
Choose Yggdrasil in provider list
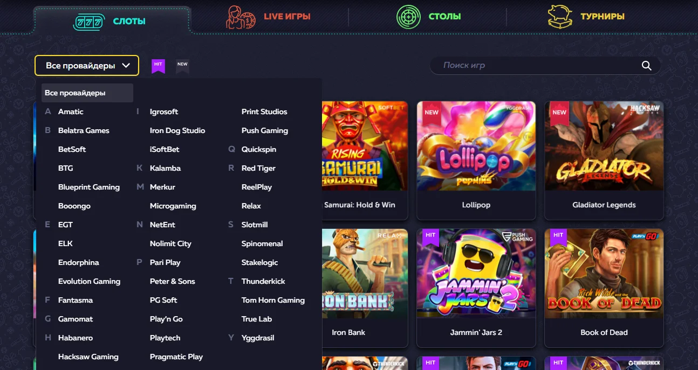tap(258, 338)
